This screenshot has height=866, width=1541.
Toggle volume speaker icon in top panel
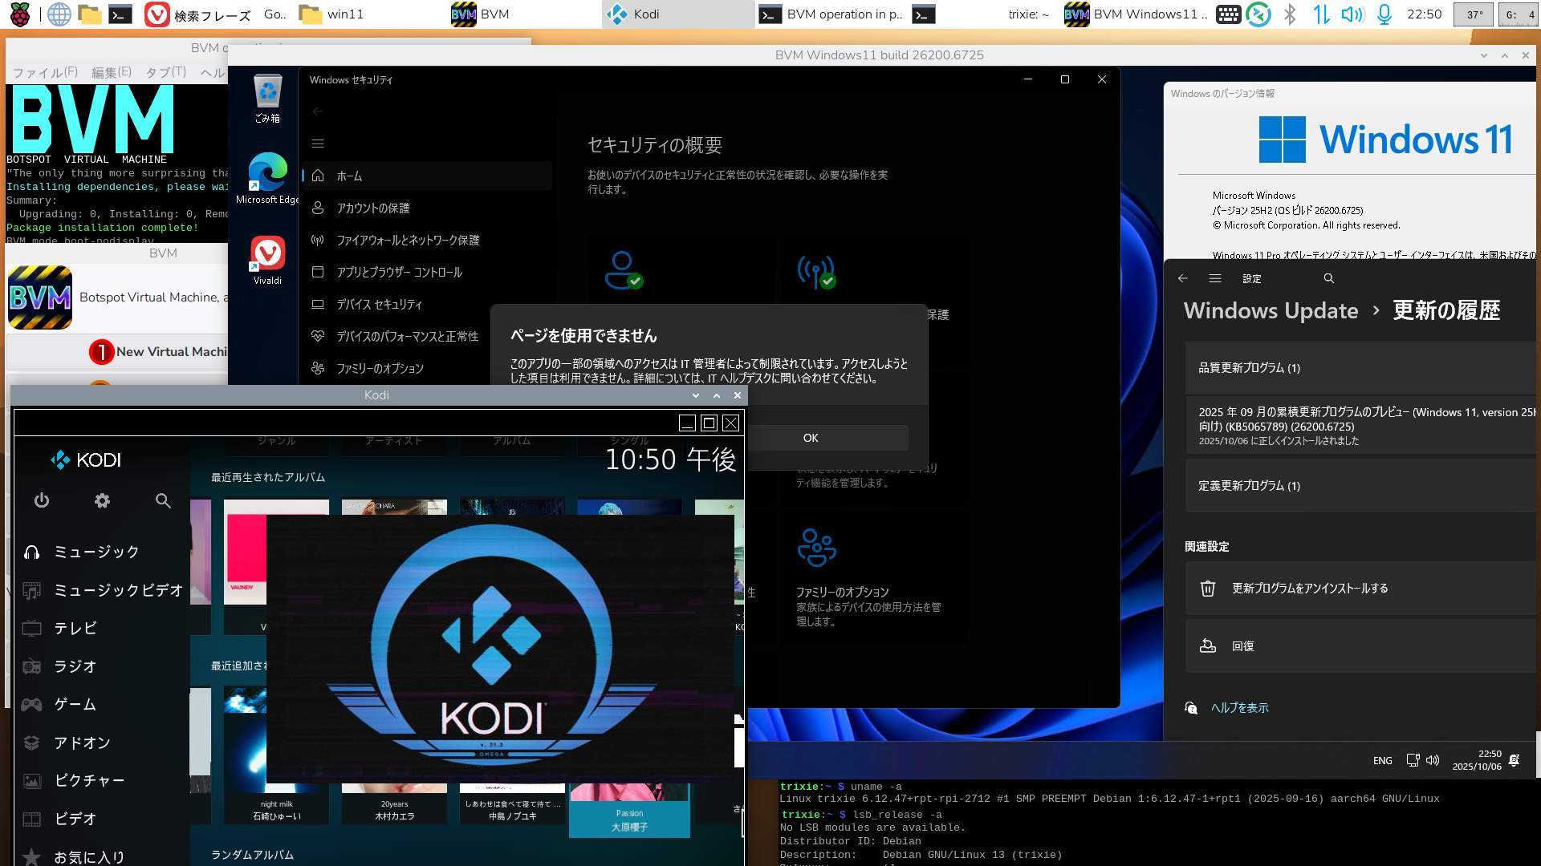pos(1352,14)
